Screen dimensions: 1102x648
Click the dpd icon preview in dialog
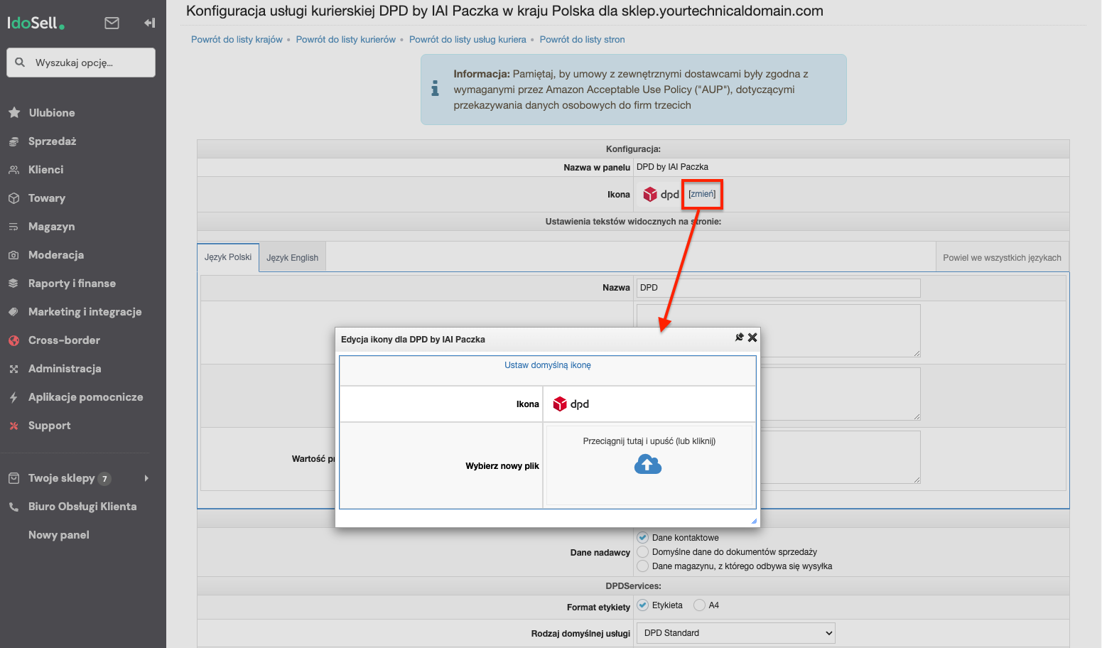[x=571, y=404]
